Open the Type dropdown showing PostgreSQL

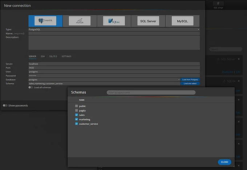pos(114,29)
